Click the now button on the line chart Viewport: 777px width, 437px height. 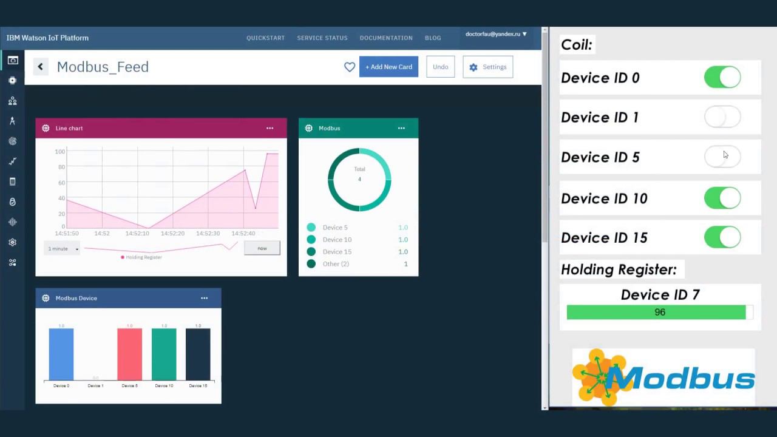(x=262, y=248)
